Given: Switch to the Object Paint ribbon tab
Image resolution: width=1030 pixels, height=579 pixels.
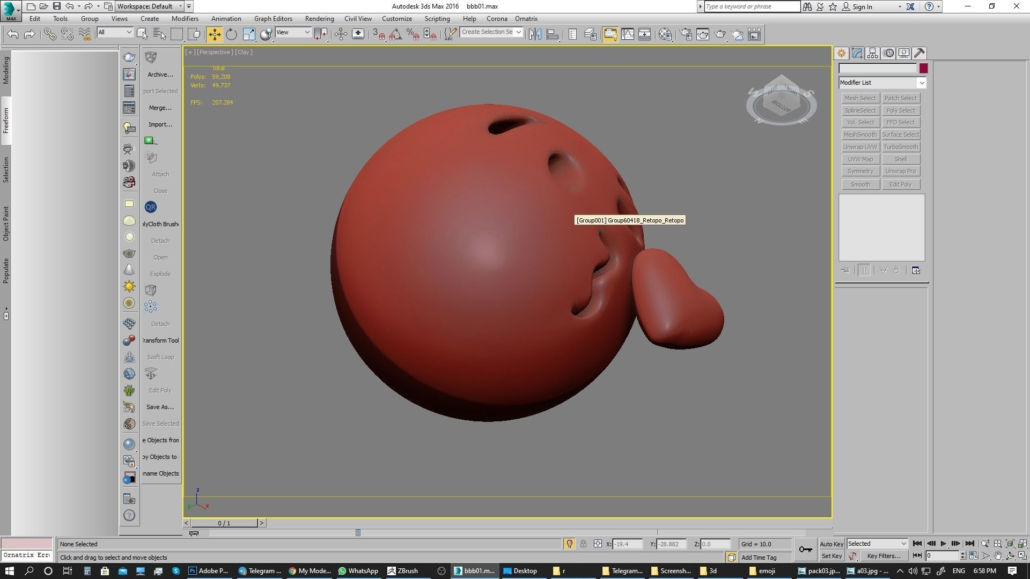Looking at the screenshot, I should point(6,224).
